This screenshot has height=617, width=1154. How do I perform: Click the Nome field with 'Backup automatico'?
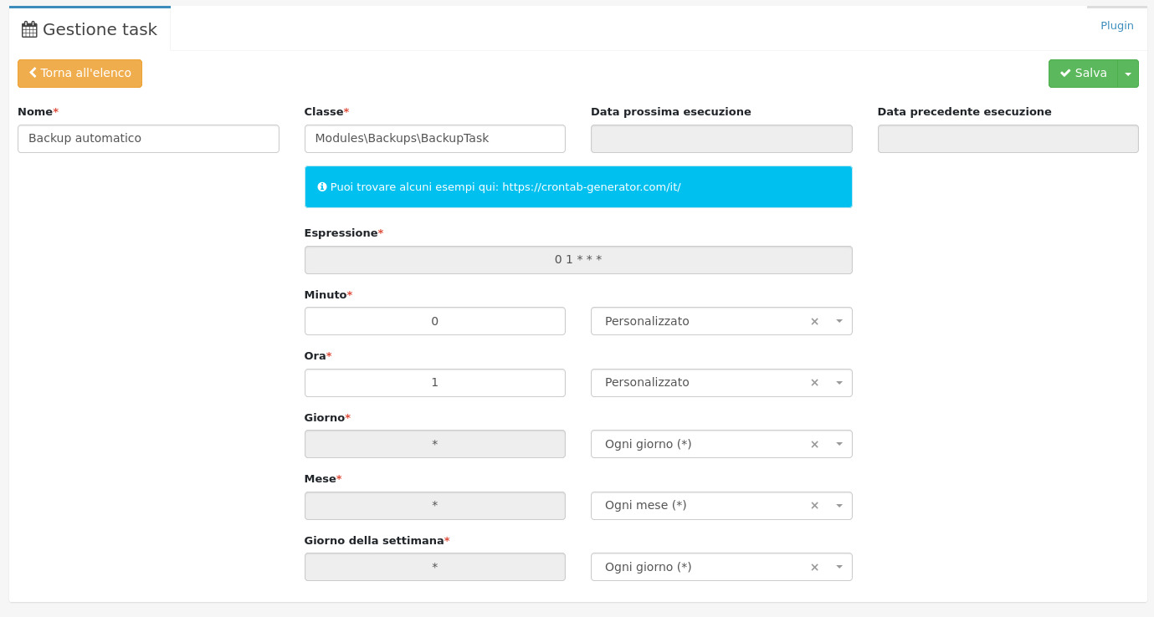(x=148, y=139)
